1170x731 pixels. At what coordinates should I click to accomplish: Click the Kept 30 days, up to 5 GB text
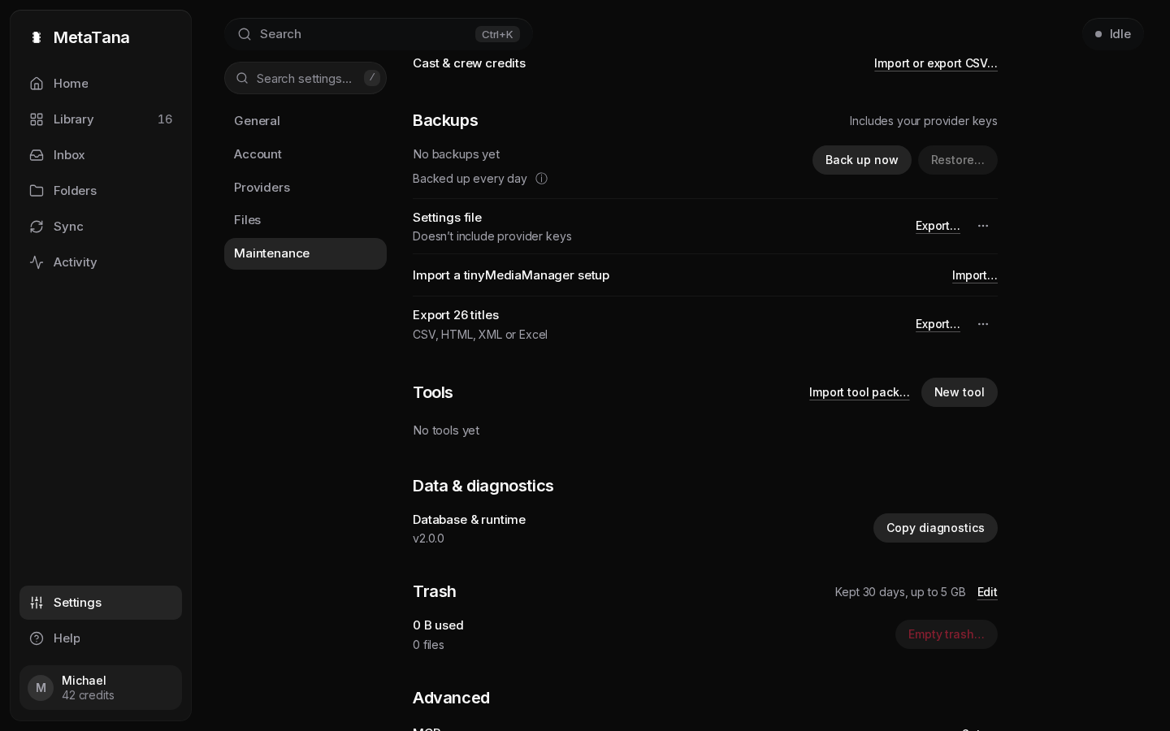900,592
